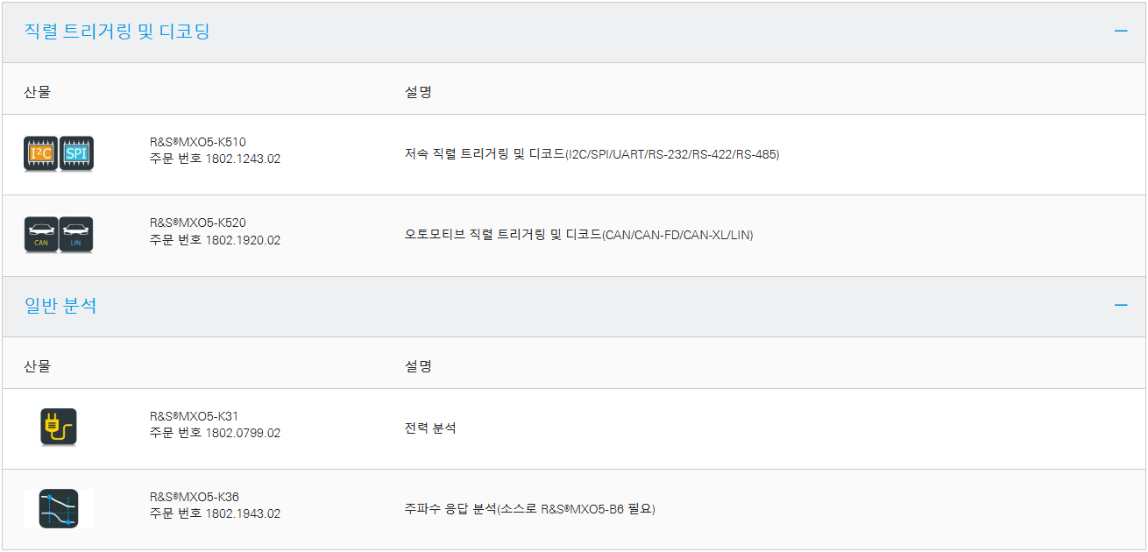Screen dimensions: 1148x552
Task: Click the SPI chip icon
Action: pos(76,154)
